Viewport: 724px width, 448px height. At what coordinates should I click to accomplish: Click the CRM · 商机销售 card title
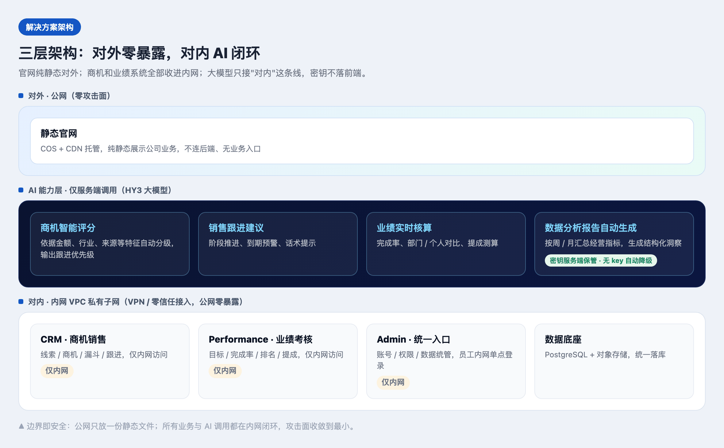[x=73, y=339]
